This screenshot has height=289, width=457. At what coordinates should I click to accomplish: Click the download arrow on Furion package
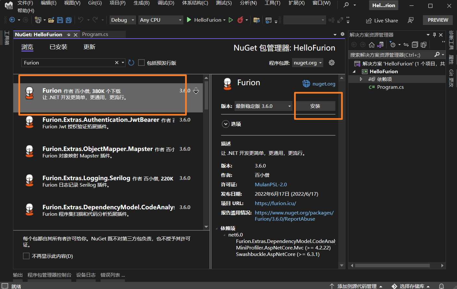click(x=196, y=91)
